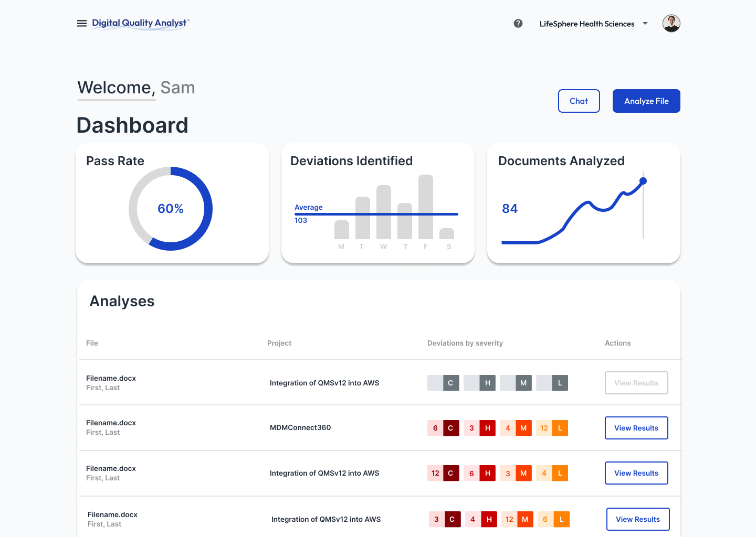Image resolution: width=756 pixels, height=537 pixels.
Task: Click the Deviations by severity column header
Action: pyautogui.click(x=465, y=343)
